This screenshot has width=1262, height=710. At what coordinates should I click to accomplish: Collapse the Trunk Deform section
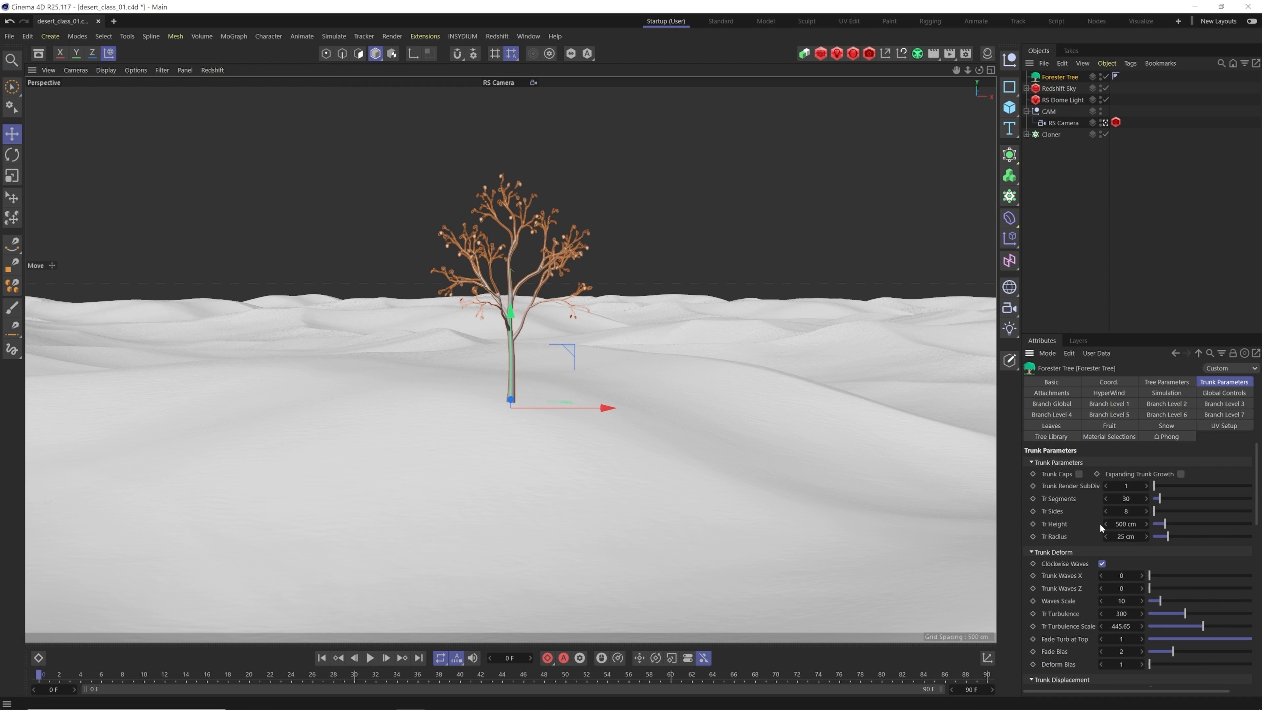[1031, 552]
